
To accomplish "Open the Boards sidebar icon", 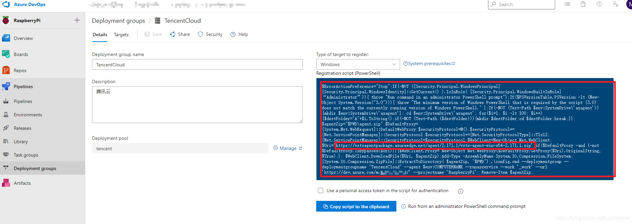I will pyautogui.click(x=6, y=54).
